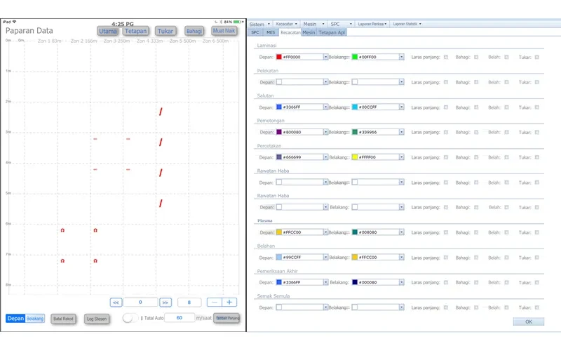Check Laras panjang for Semak Semula
This screenshot has height=358, width=561.
[x=446, y=307]
